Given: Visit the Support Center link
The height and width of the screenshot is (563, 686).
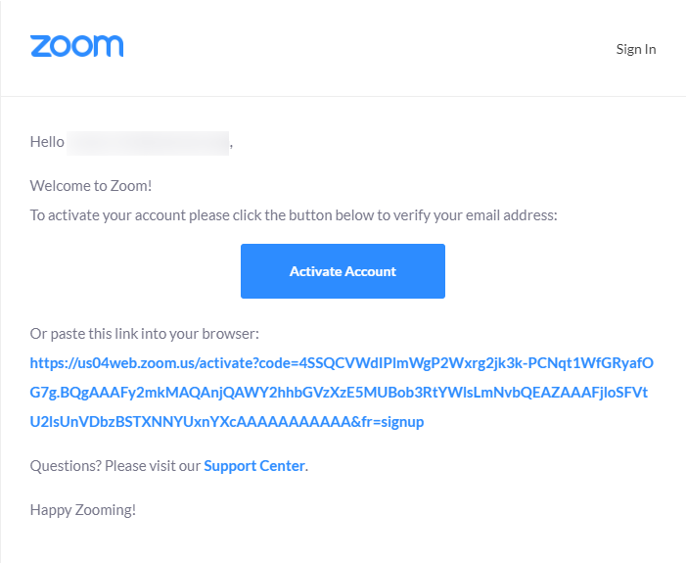Looking at the screenshot, I should (254, 466).
